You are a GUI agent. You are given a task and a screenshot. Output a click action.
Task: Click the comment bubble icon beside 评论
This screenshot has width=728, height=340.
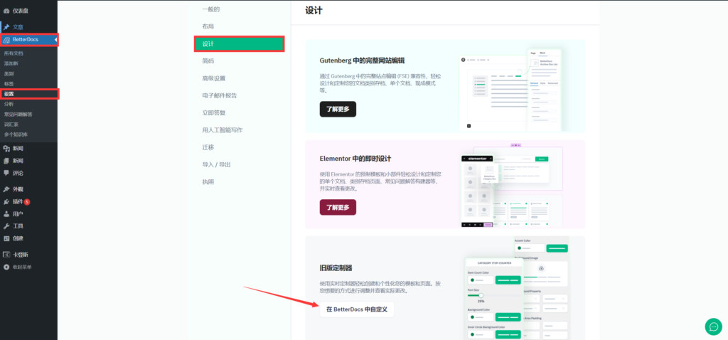(x=6, y=173)
